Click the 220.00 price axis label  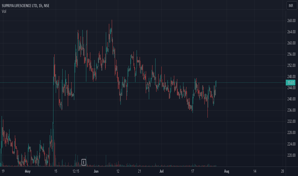coord(291,155)
